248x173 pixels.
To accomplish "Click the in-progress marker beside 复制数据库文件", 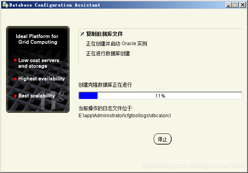I will click(x=82, y=34).
